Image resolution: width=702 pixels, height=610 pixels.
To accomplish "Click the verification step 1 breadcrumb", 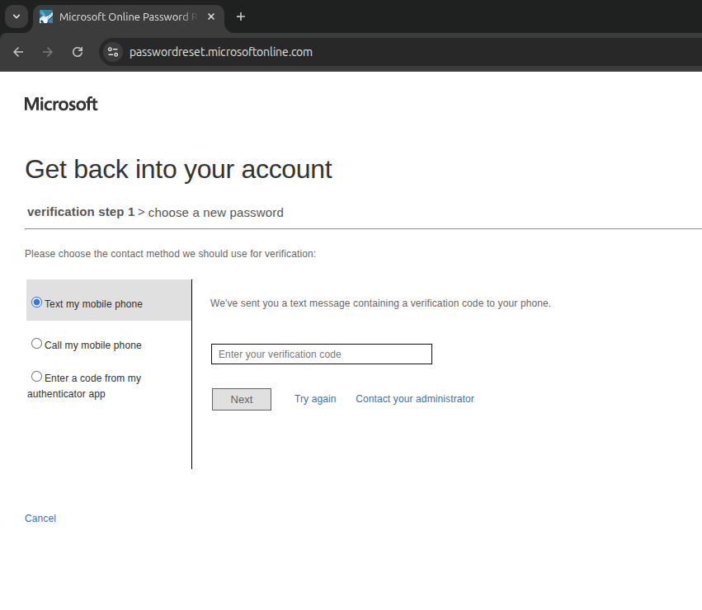I will tap(81, 212).
